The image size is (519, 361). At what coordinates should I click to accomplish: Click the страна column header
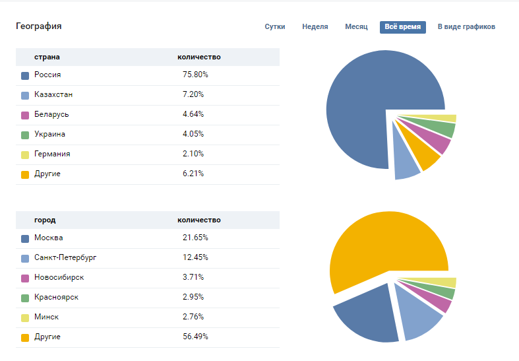[x=47, y=57]
